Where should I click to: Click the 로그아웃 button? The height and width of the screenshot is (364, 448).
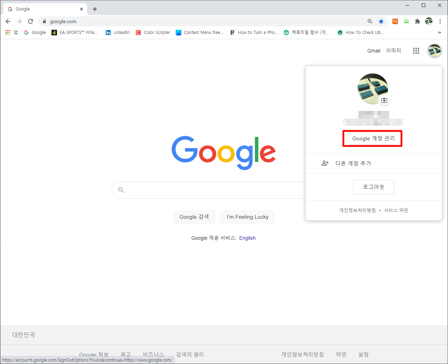pyautogui.click(x=373, y=187)
